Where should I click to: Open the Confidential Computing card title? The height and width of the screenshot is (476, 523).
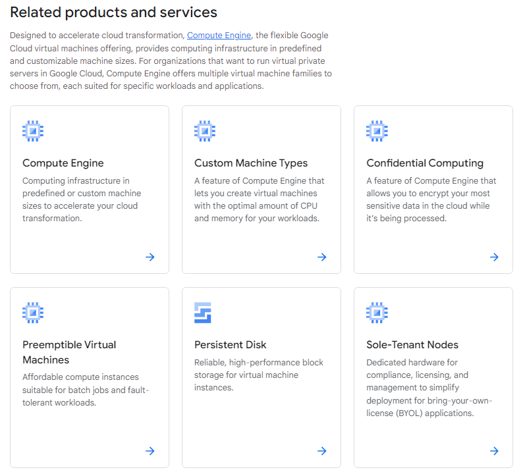tap(425, 163)
